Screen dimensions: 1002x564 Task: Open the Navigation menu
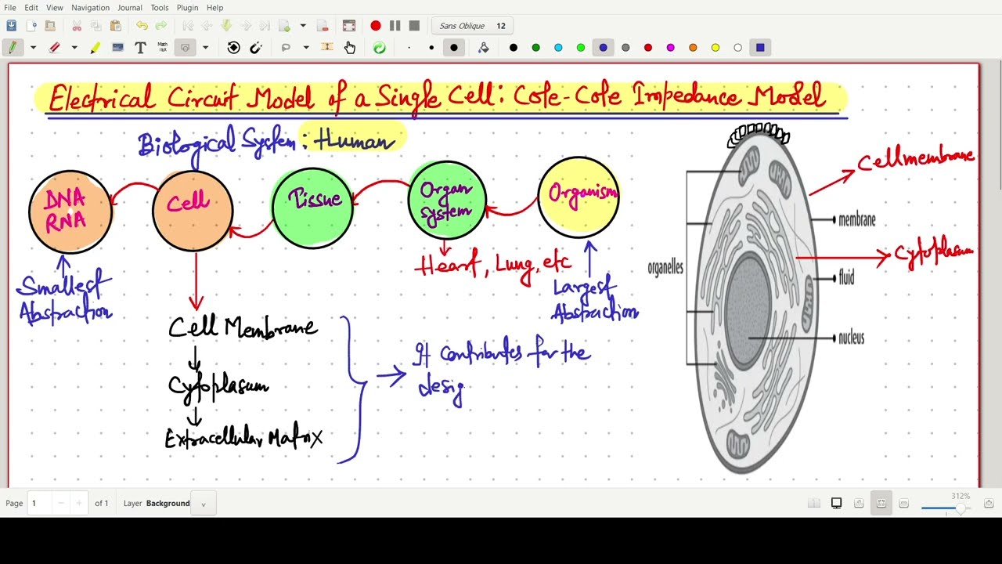tap(91, 8)
